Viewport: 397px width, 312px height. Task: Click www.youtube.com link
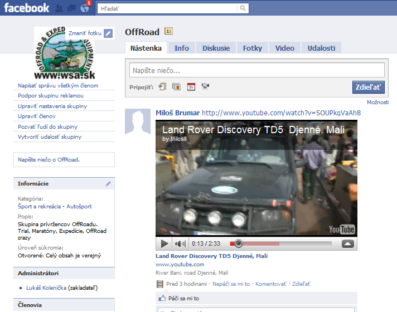[x=180, y=265]
